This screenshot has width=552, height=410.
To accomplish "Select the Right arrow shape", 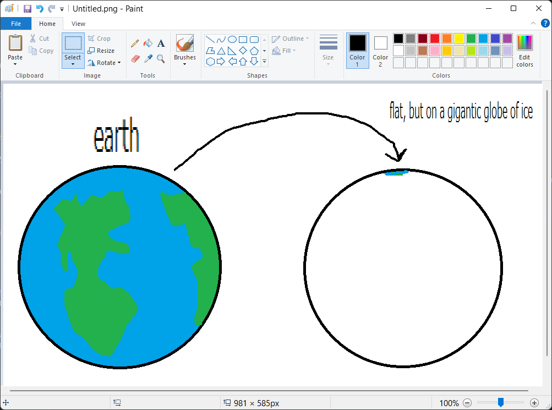I will pyautogui.click(x=221, y=62).
